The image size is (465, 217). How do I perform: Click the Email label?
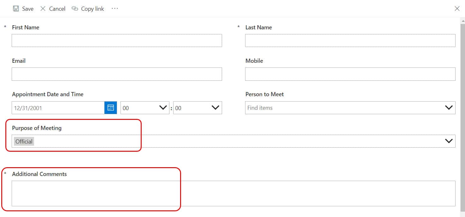coord(19,61)
